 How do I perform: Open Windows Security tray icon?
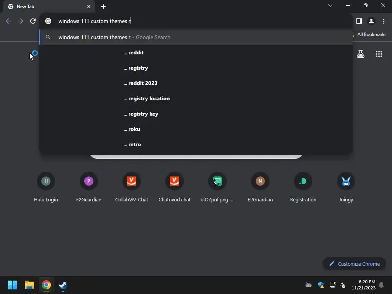point(321,285)
